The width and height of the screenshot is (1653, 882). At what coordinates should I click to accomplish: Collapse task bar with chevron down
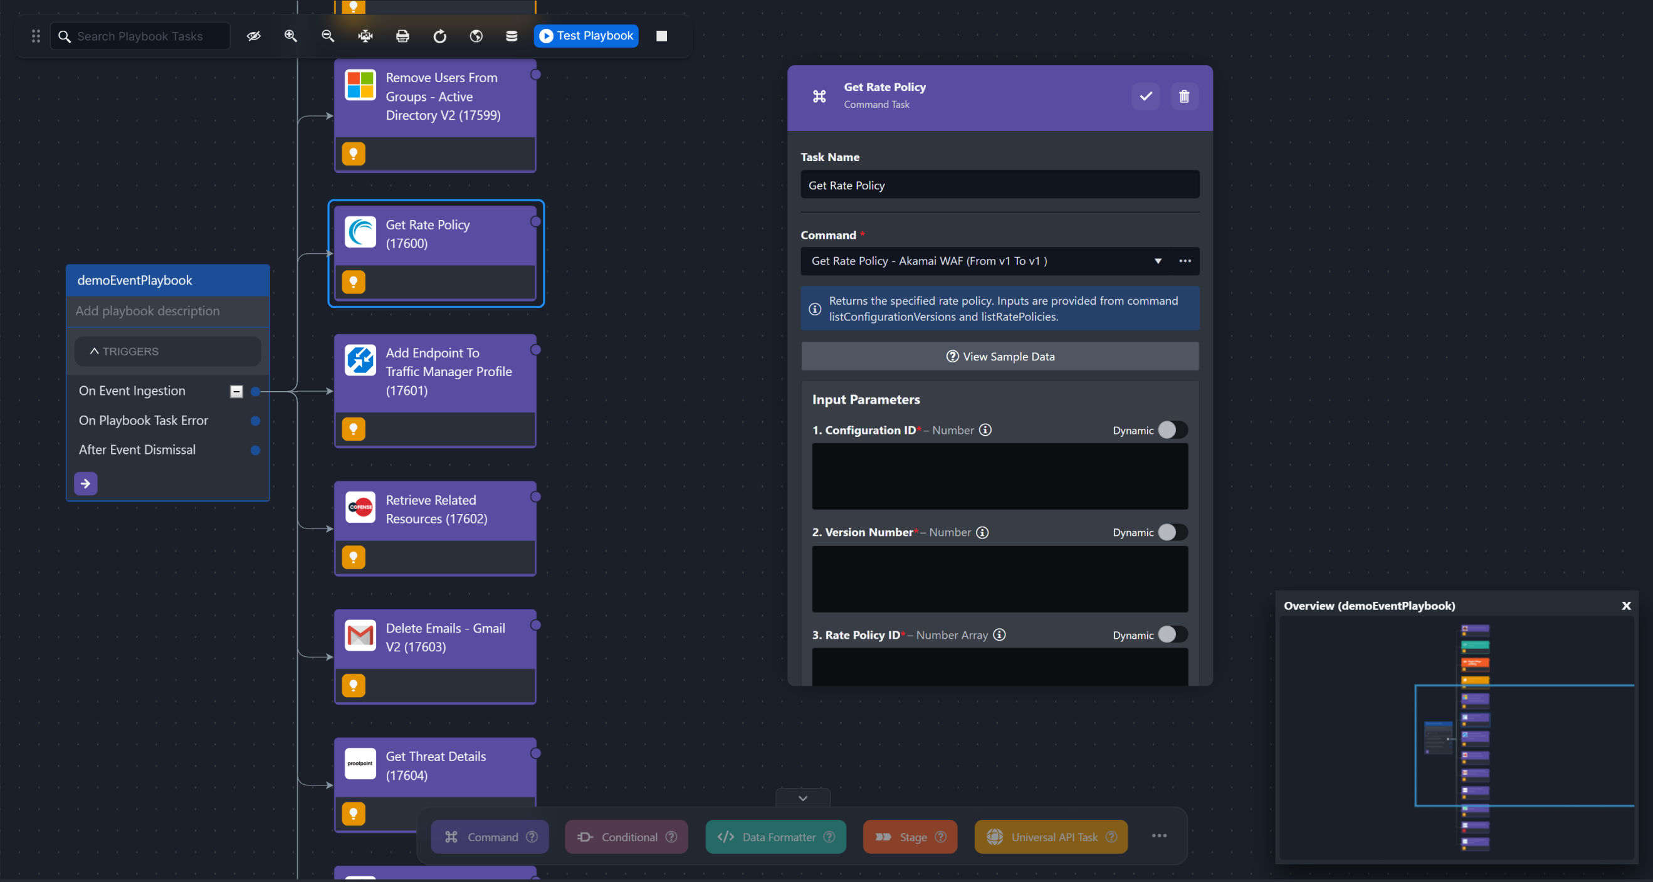click(803, 798)
